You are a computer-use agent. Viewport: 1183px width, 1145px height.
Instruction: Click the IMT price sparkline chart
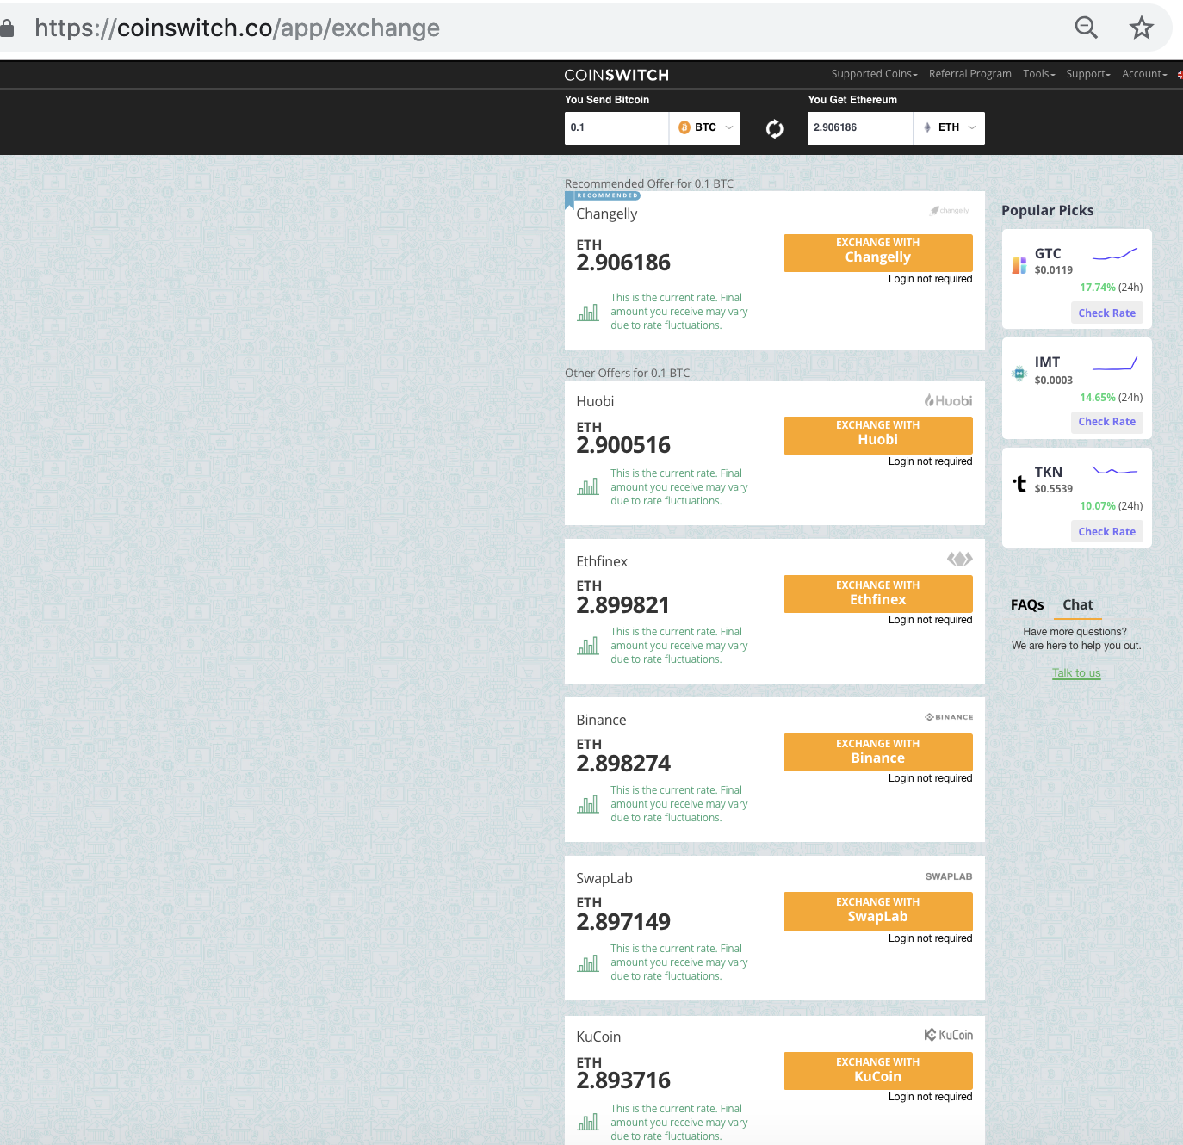click(x=1115, y=363)
